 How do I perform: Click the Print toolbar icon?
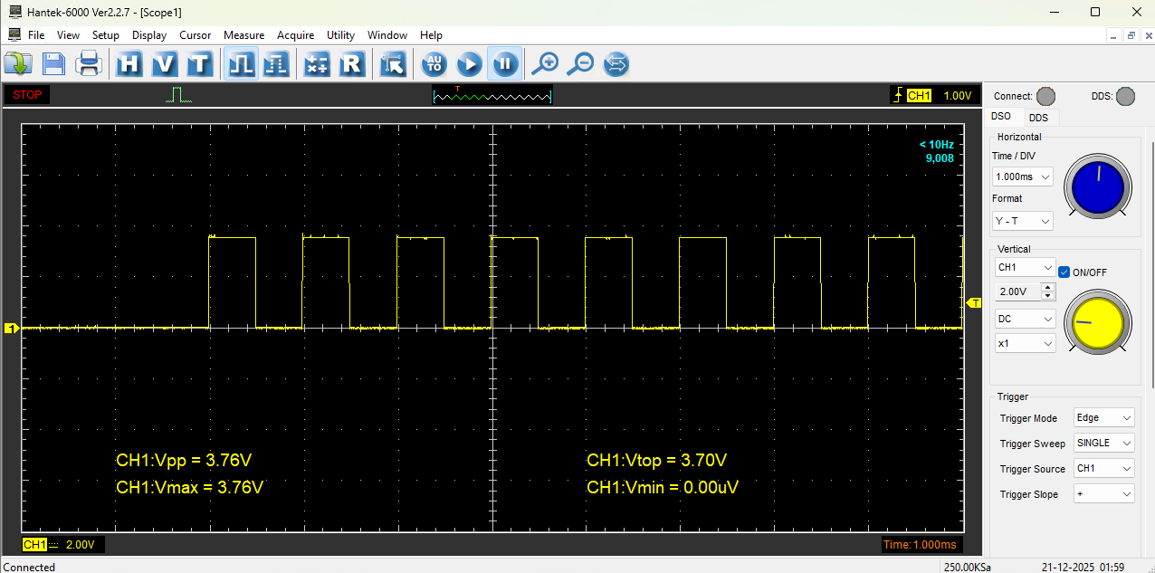point(89,64)
